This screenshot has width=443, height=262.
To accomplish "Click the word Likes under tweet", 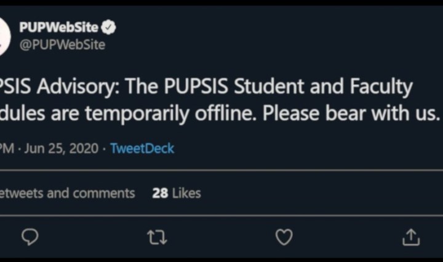I will coord(186,193).
